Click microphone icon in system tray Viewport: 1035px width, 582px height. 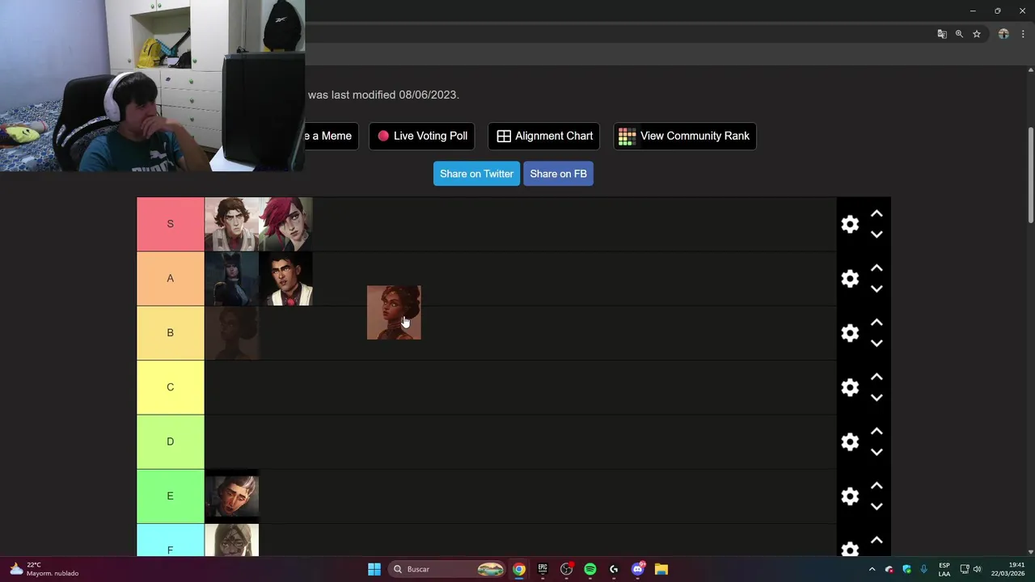pyautogui.click(x=923, y=569)
